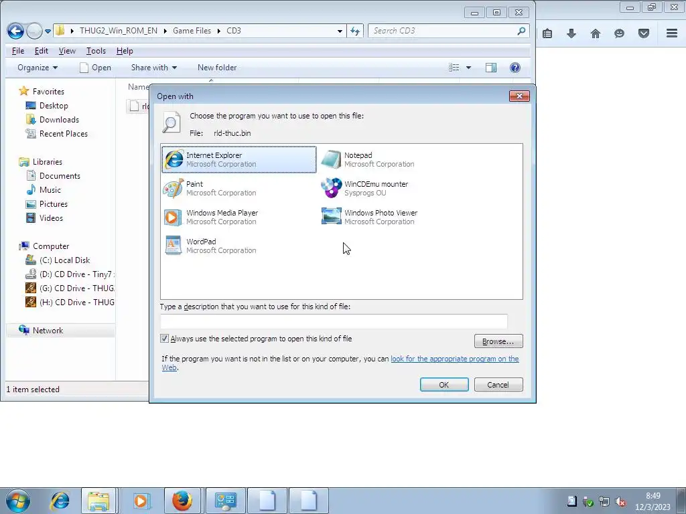Go back with the Explorer back arrow
The height and width of the screenshot is (514, 686).
pos(16,31)
